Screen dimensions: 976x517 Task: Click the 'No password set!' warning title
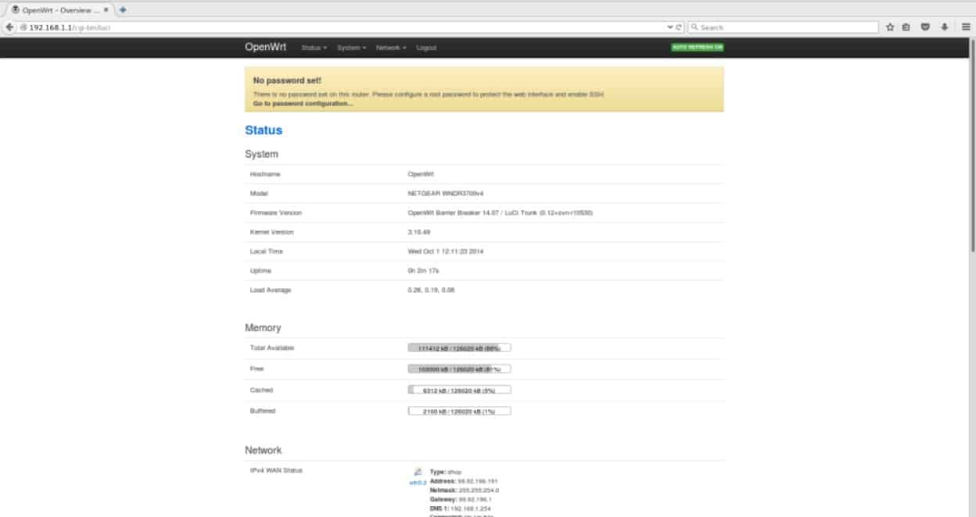287,80
